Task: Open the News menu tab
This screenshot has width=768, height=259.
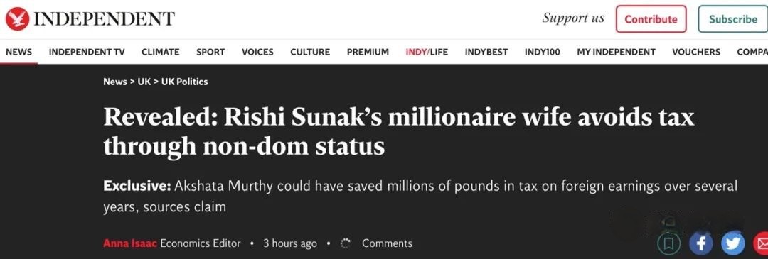Action: (x=18, y=52)
